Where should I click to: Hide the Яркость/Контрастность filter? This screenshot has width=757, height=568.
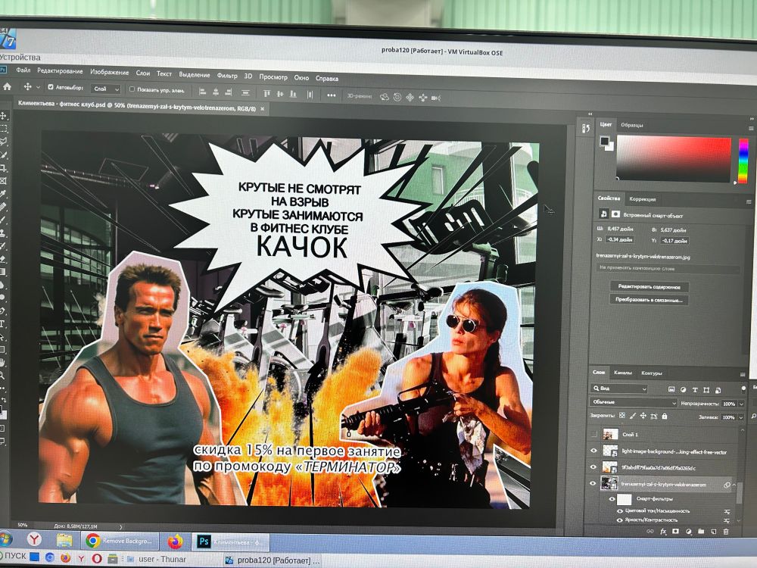click(620, 520)
